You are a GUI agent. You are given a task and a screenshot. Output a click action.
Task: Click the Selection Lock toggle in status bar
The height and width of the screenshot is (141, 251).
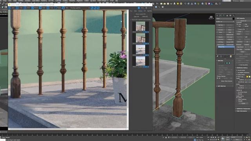(166, 137)
